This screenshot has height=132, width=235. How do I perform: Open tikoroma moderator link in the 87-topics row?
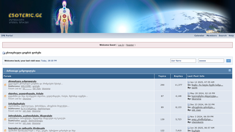(x=27, y=99)
